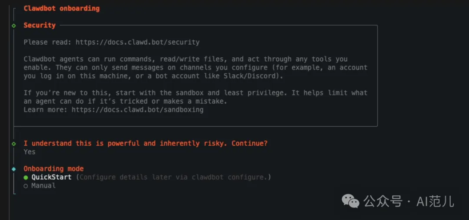Open the docs.clawd.bot/security link
This screenshot has width=469, height=220.
pyautogui.click(x=138, y=43)
